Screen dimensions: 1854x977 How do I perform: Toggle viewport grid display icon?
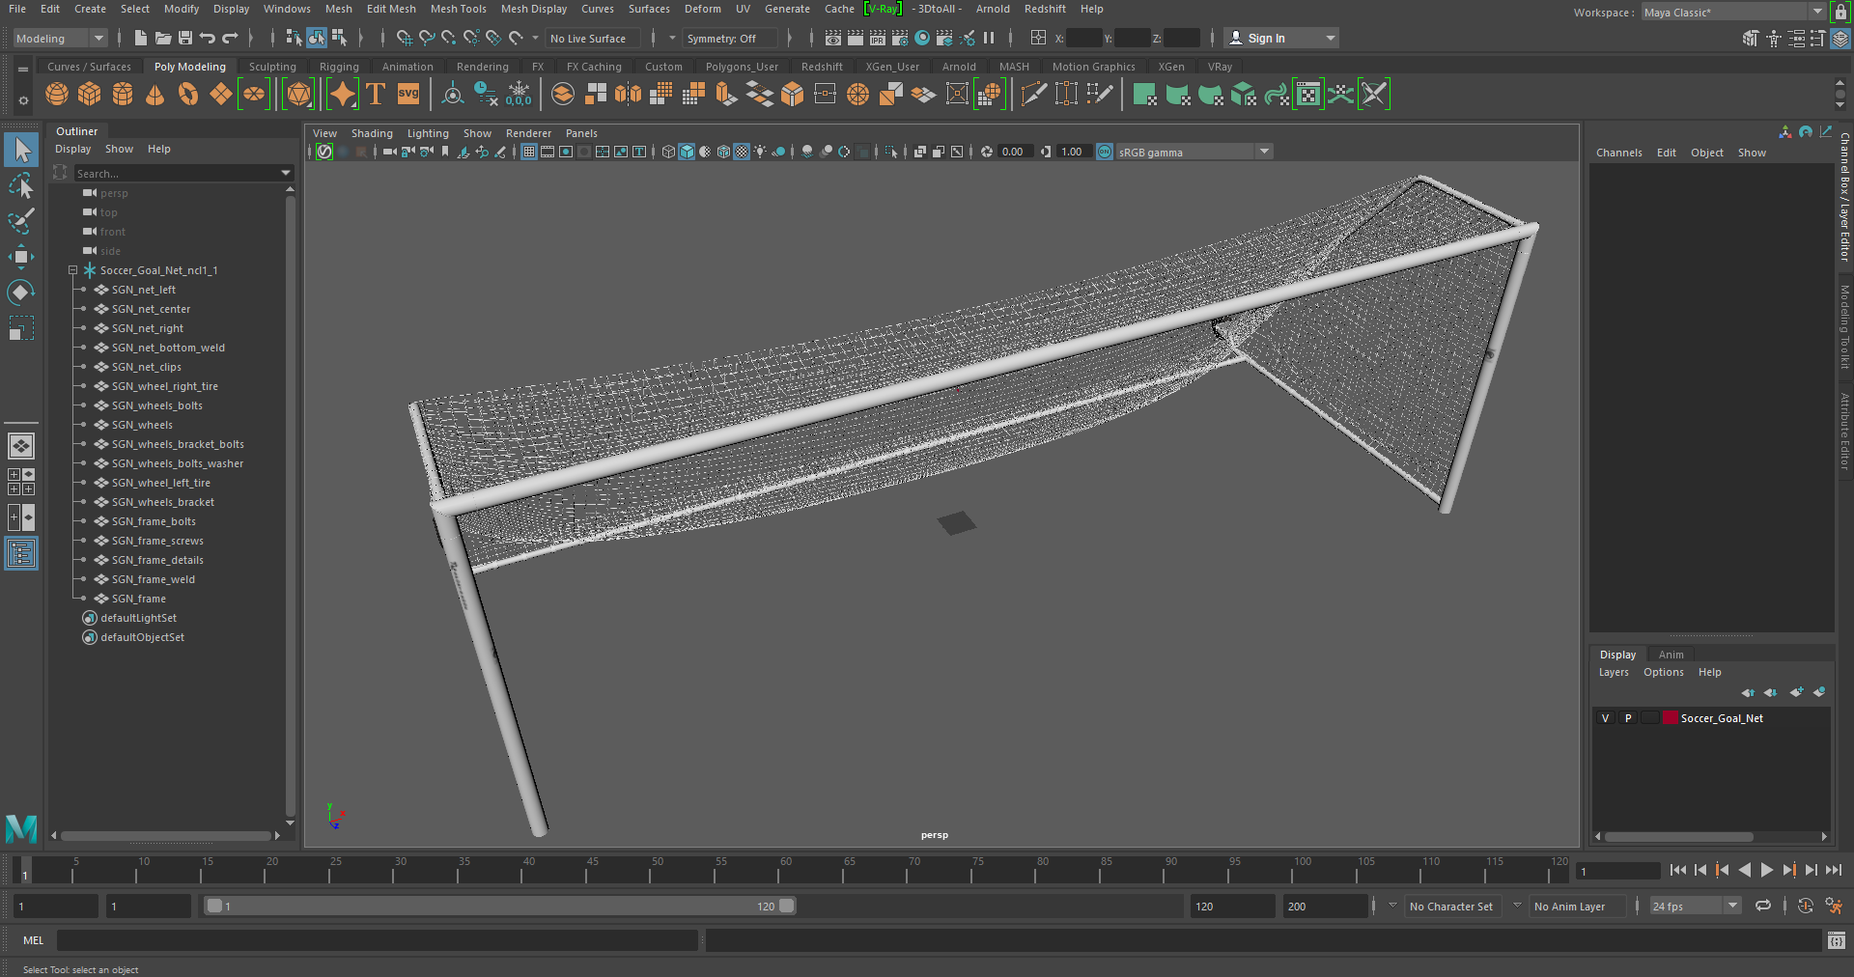(x=529, y=152)
